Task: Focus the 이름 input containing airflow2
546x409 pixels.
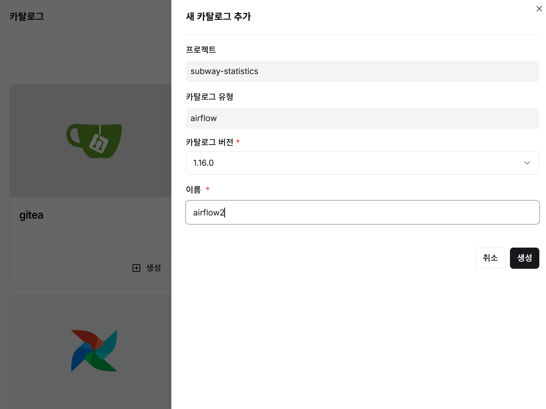Action: (x=362, y=212)
